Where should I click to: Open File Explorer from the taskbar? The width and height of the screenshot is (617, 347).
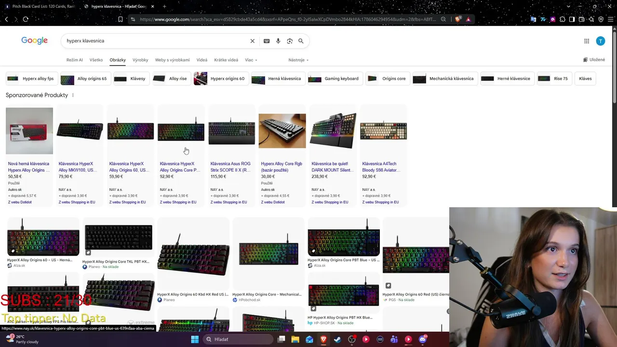[295, 339]
